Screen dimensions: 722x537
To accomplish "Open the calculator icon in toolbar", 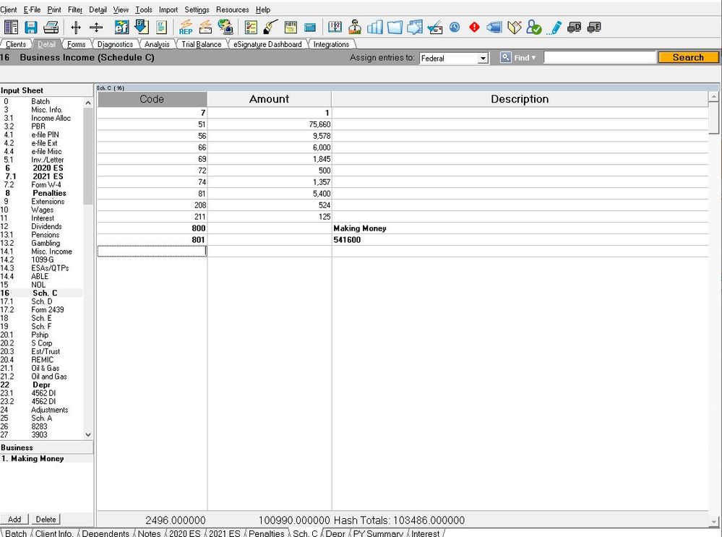I will [x=310, y=27].
